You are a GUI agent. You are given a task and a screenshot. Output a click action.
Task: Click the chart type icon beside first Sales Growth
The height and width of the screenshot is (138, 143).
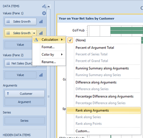pyautogui.click(x=41, y=22)
